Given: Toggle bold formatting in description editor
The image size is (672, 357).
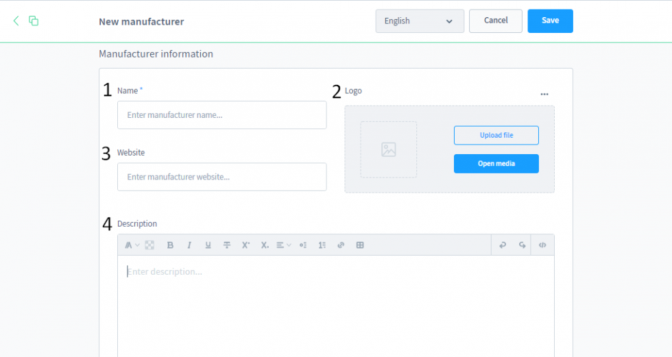Looking at the screenshot, I should (170, 245).
